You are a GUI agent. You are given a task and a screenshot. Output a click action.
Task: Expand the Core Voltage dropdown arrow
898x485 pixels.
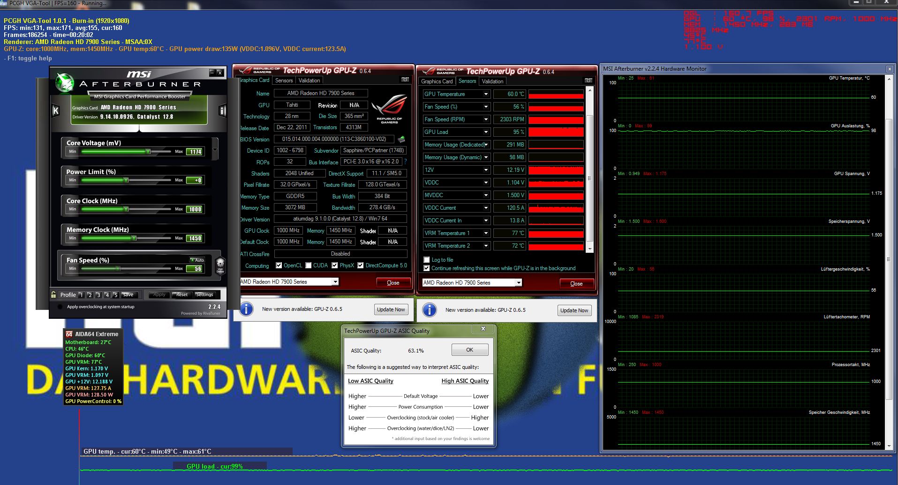click(x=215, y=150)
